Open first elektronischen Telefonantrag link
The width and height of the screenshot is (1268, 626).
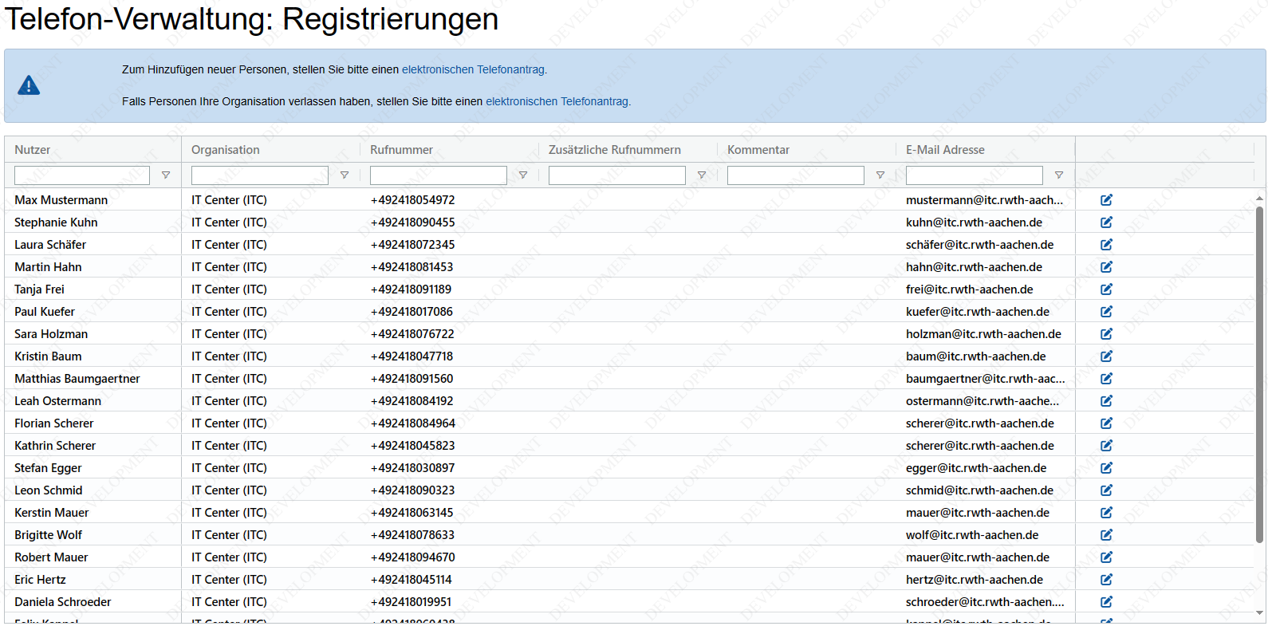point(474,70)
